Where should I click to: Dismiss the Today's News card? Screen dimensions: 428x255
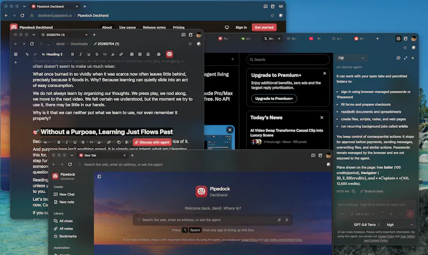[322, 118]
